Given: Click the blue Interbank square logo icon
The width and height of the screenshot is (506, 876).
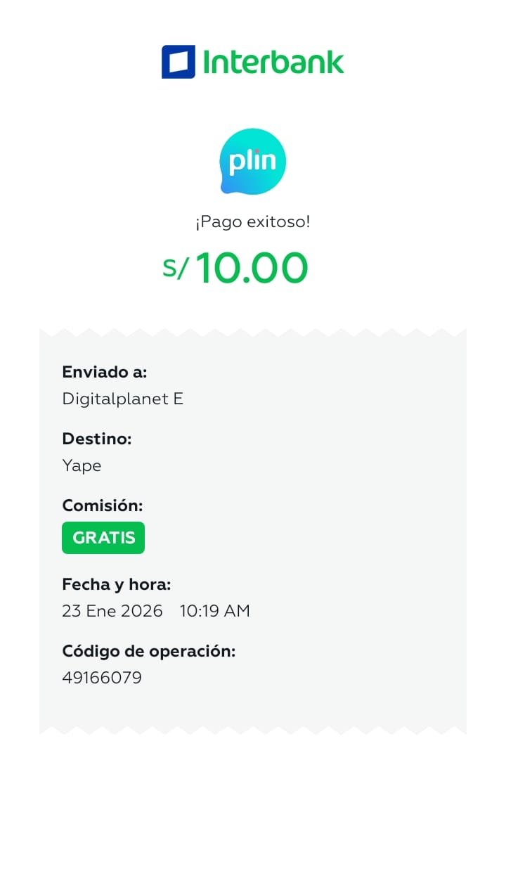Looking at the screenshot, I should click(x=178, y=62).
